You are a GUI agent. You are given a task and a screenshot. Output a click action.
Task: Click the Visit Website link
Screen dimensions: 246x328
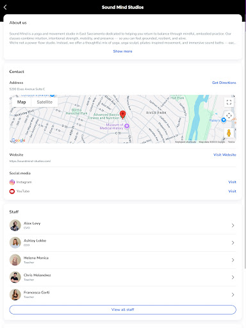225,155
